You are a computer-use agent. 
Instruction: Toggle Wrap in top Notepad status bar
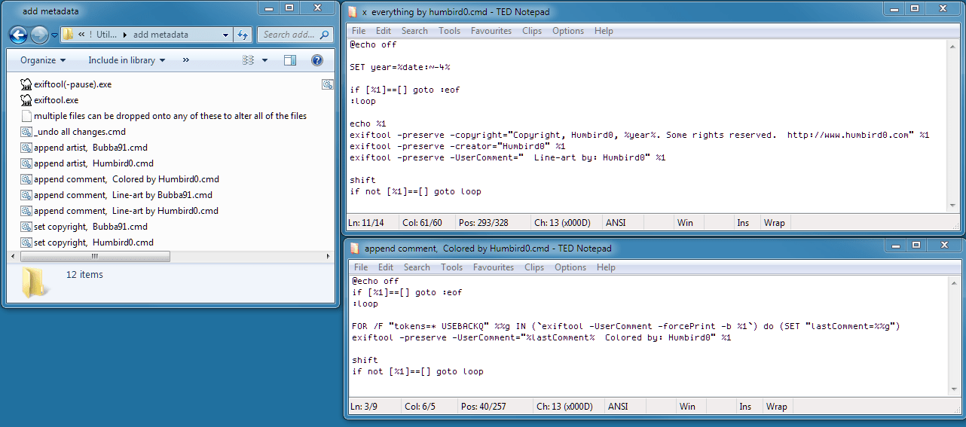pyautogui.click(x=774, y=223)
